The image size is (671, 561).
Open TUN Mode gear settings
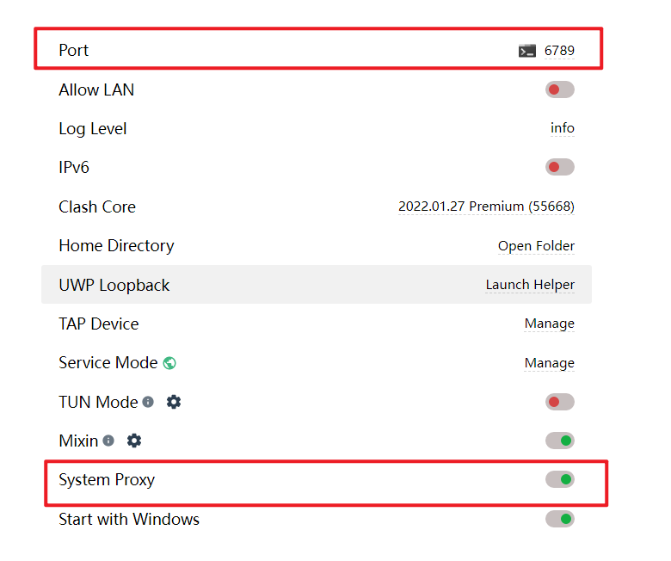tap(174, 402)
